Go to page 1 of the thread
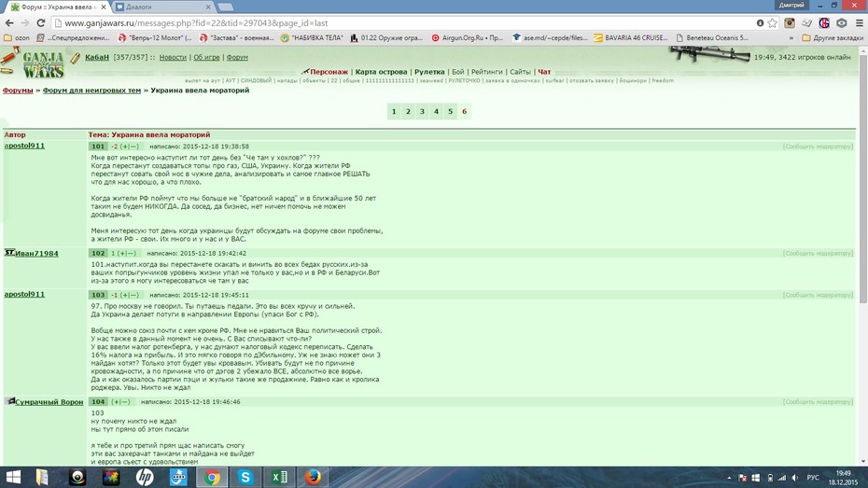The height and width of the screenshot is (488, 868). coord(394,111)
